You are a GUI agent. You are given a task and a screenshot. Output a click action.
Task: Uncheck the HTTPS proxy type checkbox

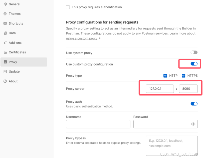coord(183,75)
